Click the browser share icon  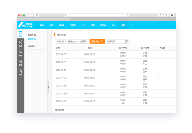[x=160, y=15]
